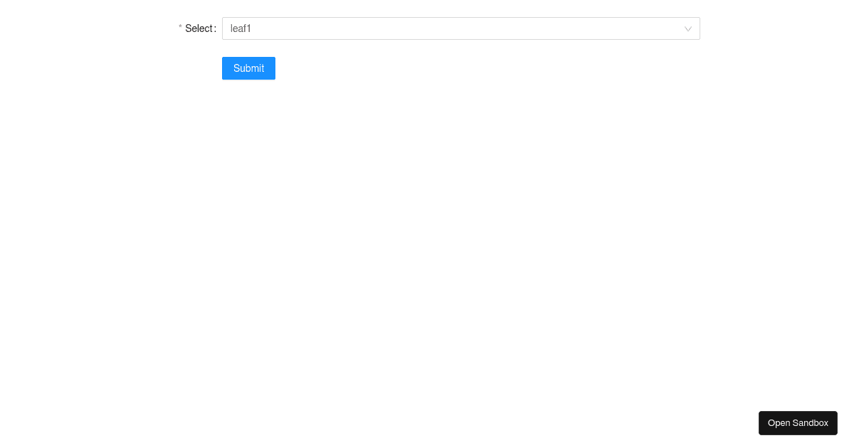
Task: Expand the Select field options list
Action: (x=461, y=28)
